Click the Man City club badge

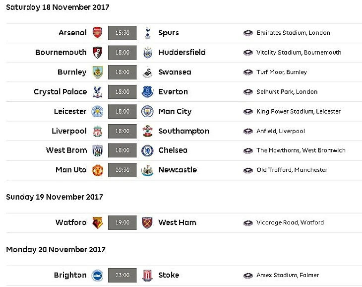tap(147, 111)
